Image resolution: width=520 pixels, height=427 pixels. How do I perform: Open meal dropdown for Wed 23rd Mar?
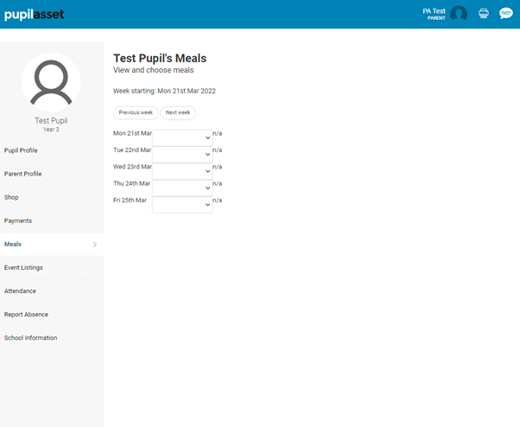pos(182,171)
